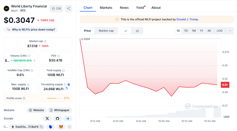The width and height of the screenshot is (237, 131).
Task: Click the verified checkmark beside Circulating supply
Action: [69, 85]
